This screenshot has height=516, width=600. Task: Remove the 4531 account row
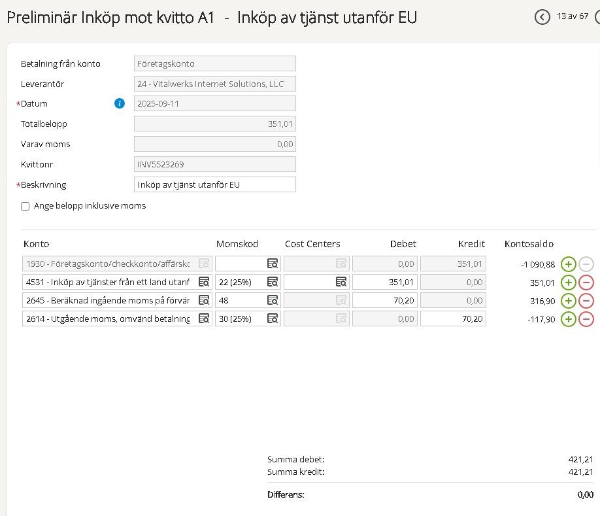[586, 283]
